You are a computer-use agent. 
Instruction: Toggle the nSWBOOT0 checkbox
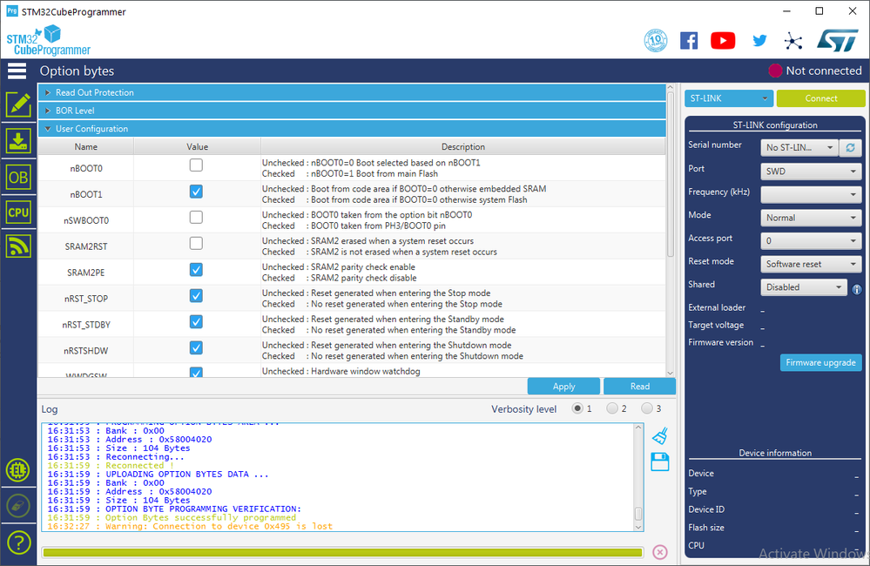pyautogui.click(x=196, y=217)
